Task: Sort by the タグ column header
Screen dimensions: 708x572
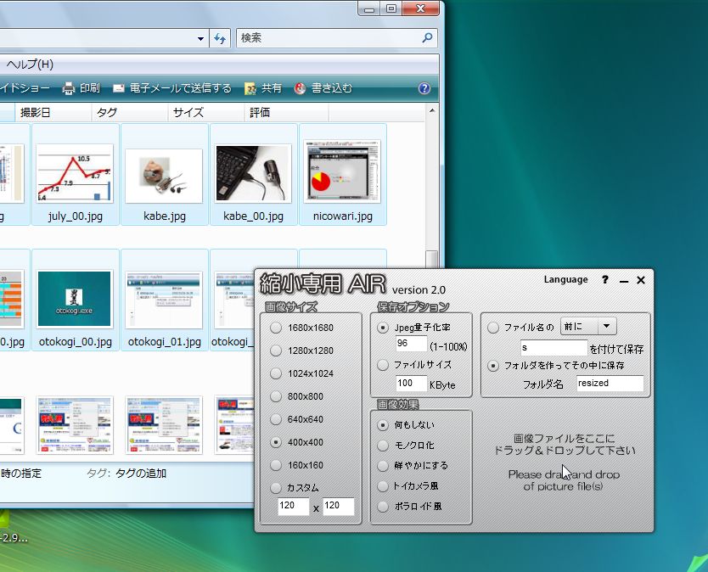Action: click(x=130, y=112)
